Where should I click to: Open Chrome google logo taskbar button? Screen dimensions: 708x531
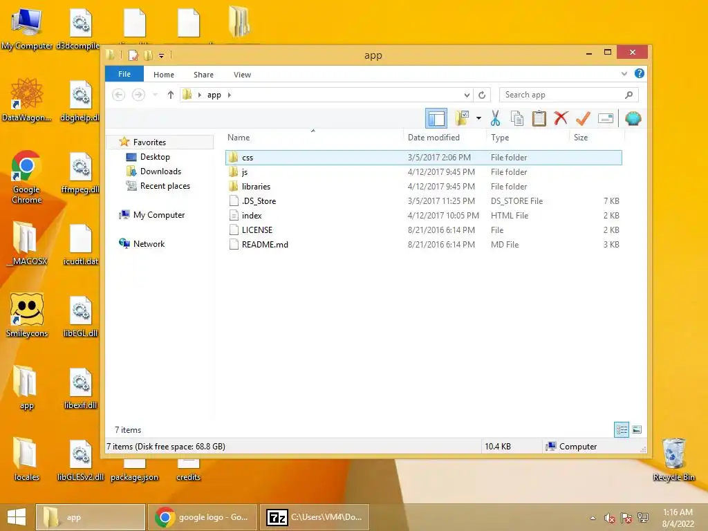(x=203, y=517)
